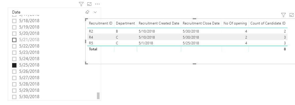Select the R5 recruitment ID cell
This screenshot has width=295, height=105.
[91, 43]
